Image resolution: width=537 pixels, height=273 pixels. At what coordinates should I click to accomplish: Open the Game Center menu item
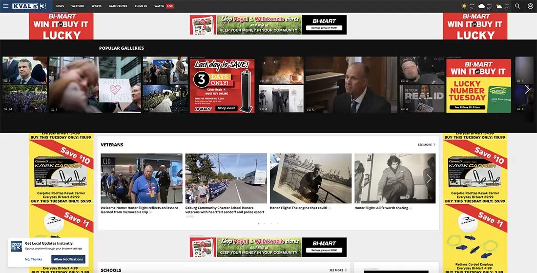(118, 6)
